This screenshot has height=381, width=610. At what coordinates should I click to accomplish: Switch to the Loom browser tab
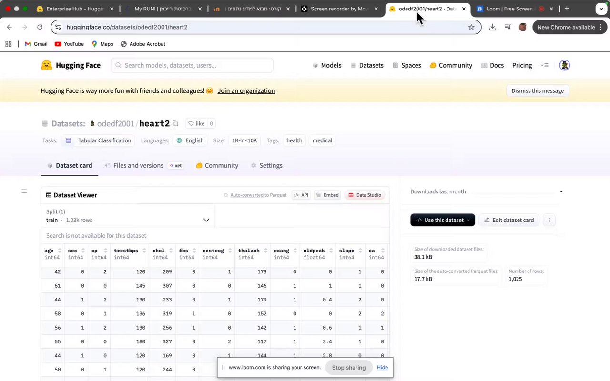point(515,9)
